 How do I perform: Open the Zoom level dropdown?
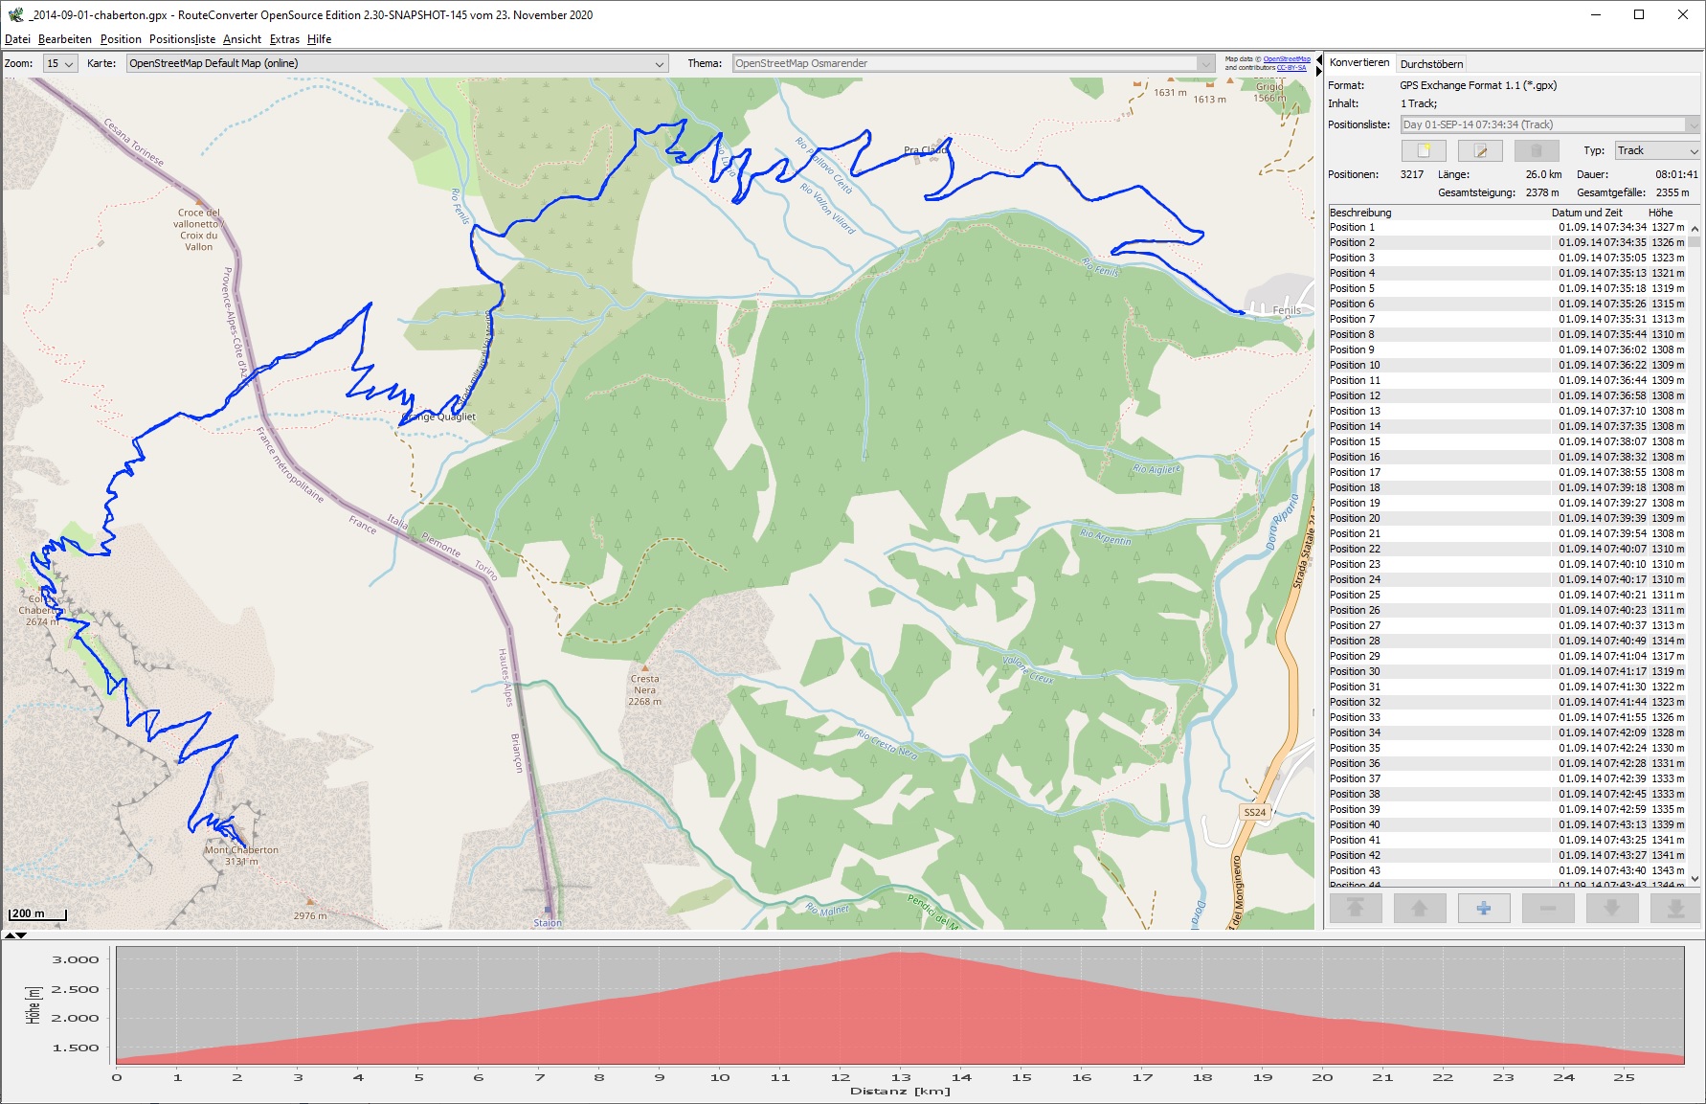(x=60, y=64)
